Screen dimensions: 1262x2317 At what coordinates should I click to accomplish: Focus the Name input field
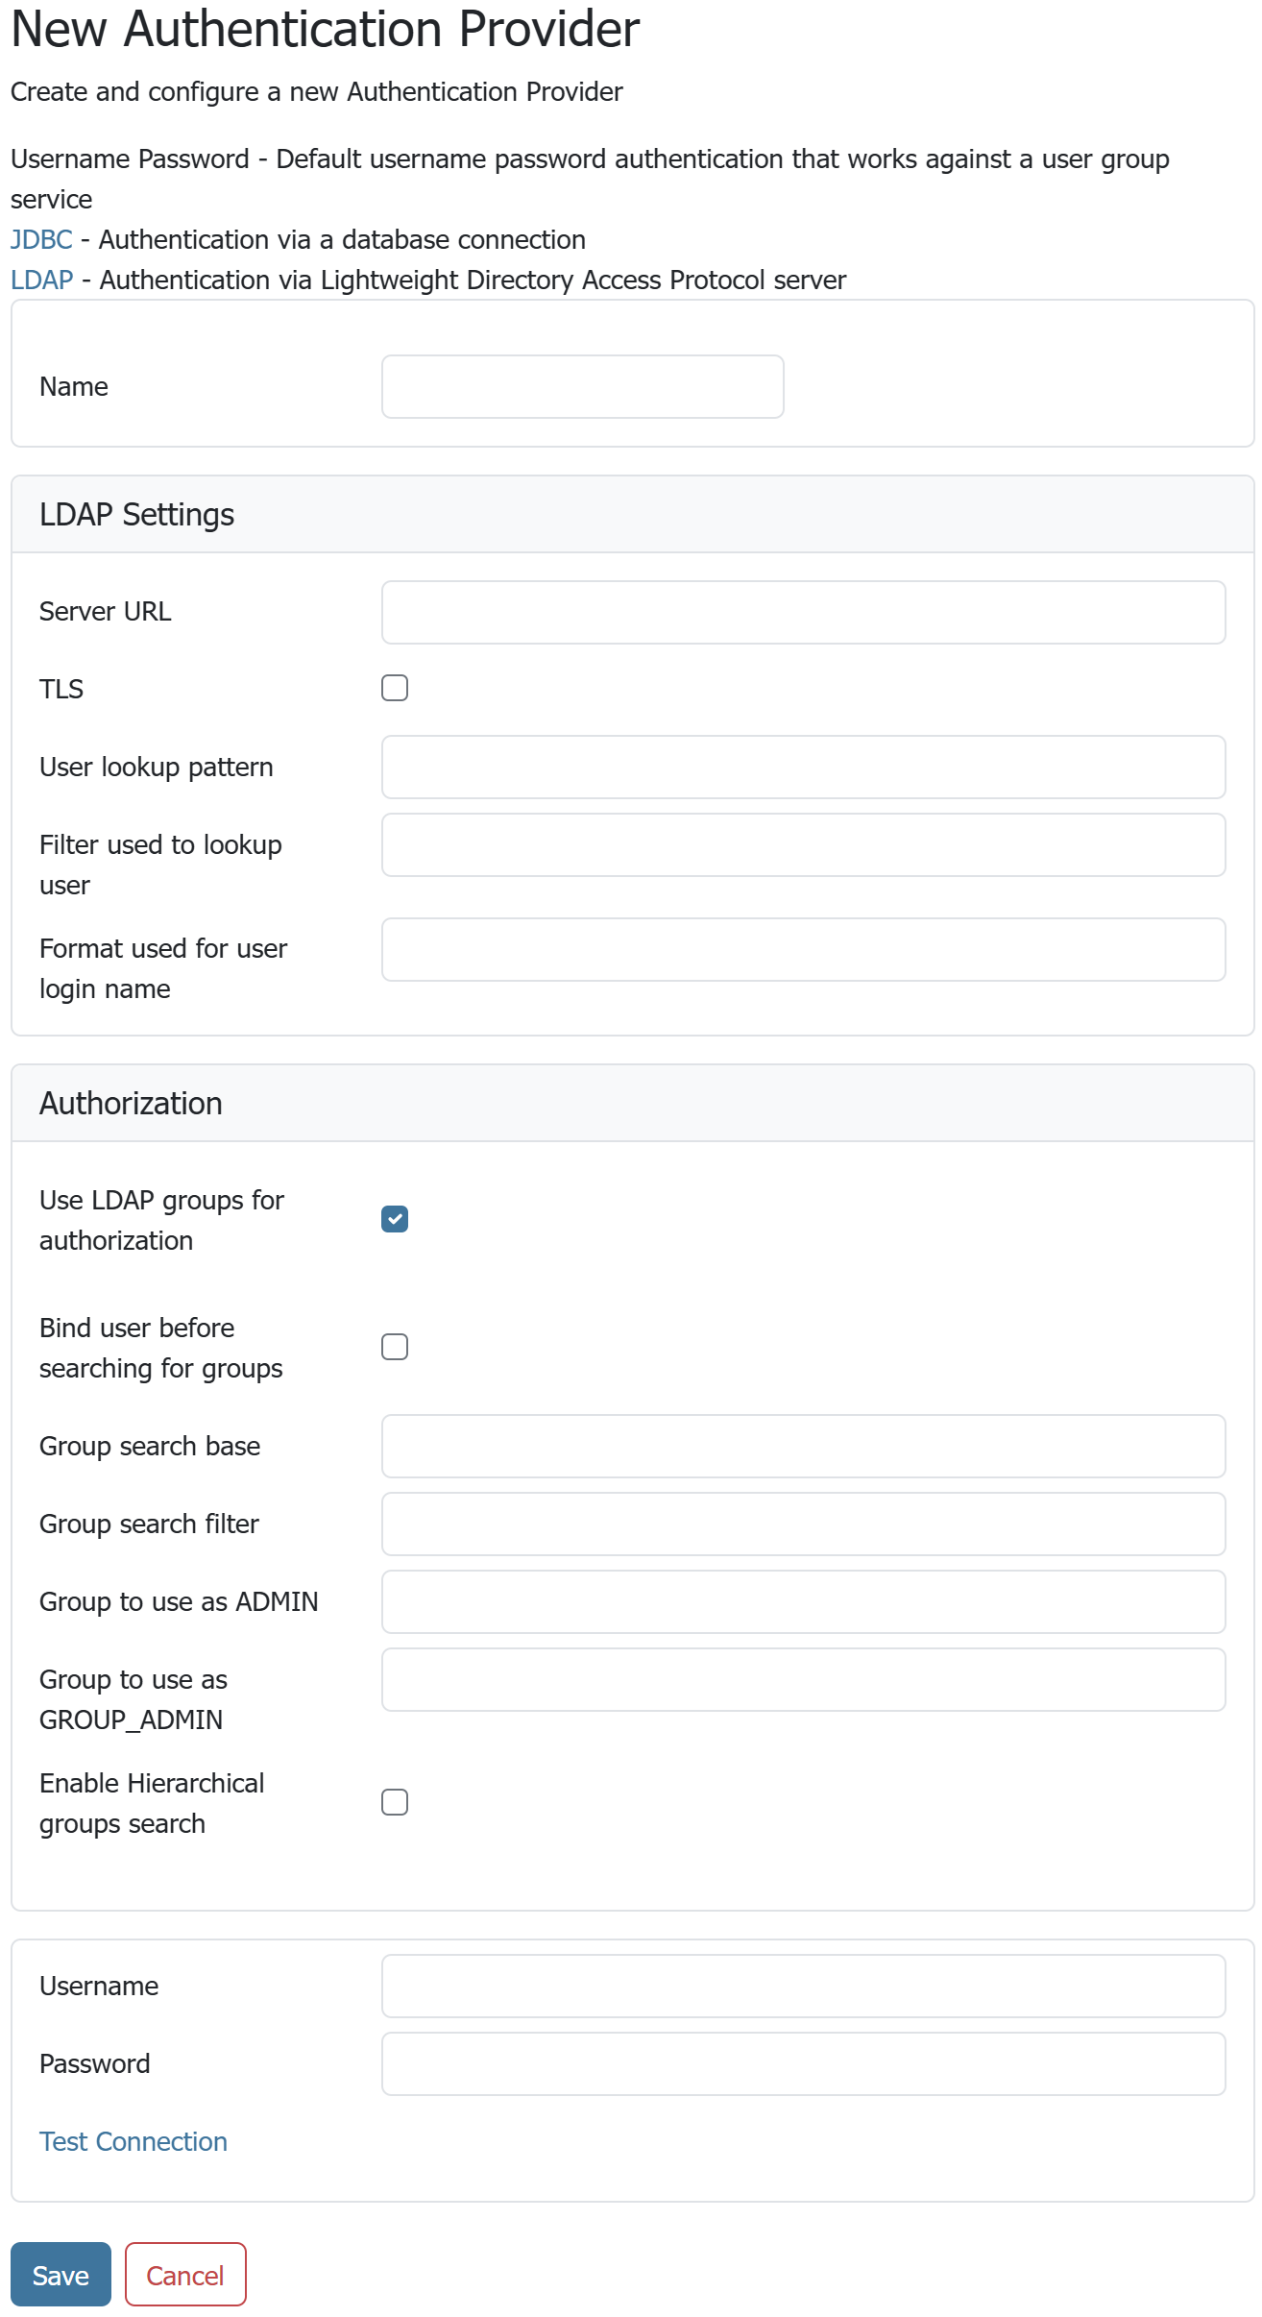[582, 386]
